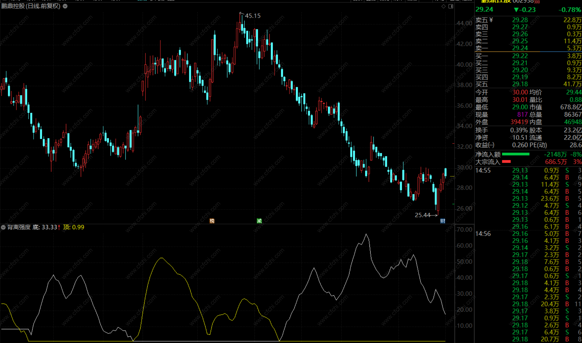The height and width of the screenshot is (343, 582).
Task: Click the 底: 33.33 indicator value
Action: click(45, 227)
